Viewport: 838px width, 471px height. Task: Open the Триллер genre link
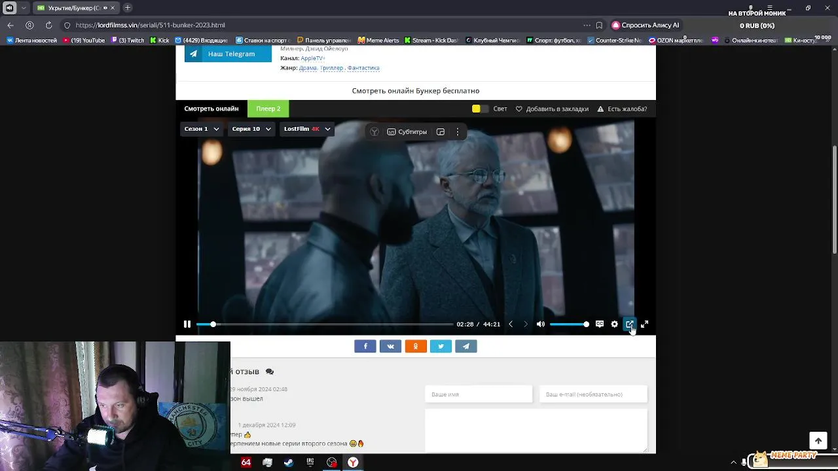(331, 68)
